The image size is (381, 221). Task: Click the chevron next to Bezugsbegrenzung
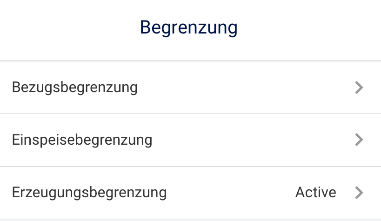pos(358,87)
